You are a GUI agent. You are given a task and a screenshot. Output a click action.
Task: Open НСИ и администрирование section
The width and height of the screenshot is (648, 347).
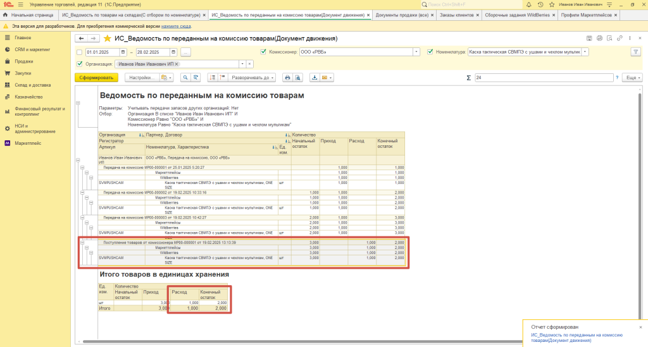tap(35, 129)
